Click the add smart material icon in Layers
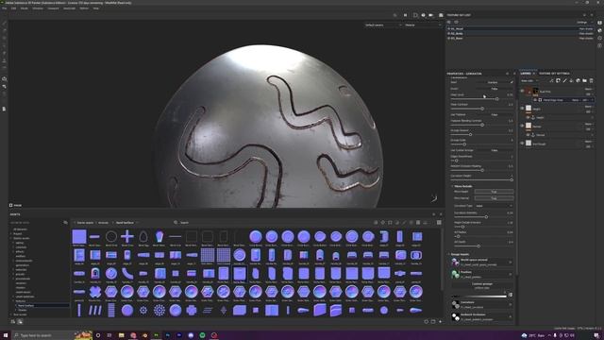The width and height of the screenshot is (604, 340). point(578,80)
